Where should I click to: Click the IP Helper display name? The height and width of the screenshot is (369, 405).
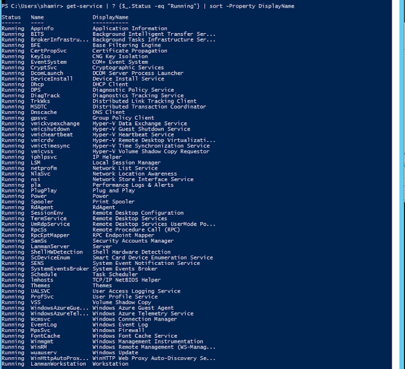(x=107, y=157)
